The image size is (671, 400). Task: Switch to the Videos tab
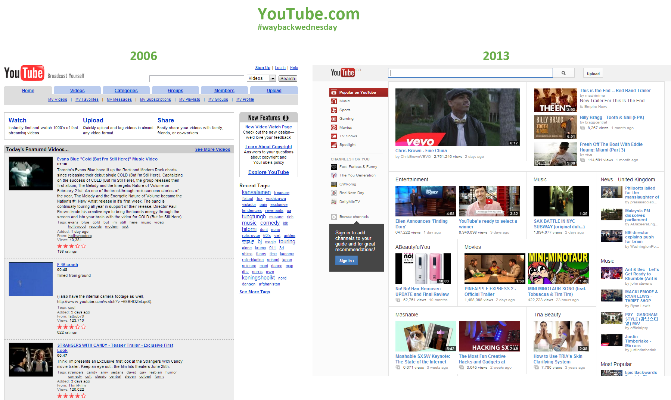tap(77, 91)
